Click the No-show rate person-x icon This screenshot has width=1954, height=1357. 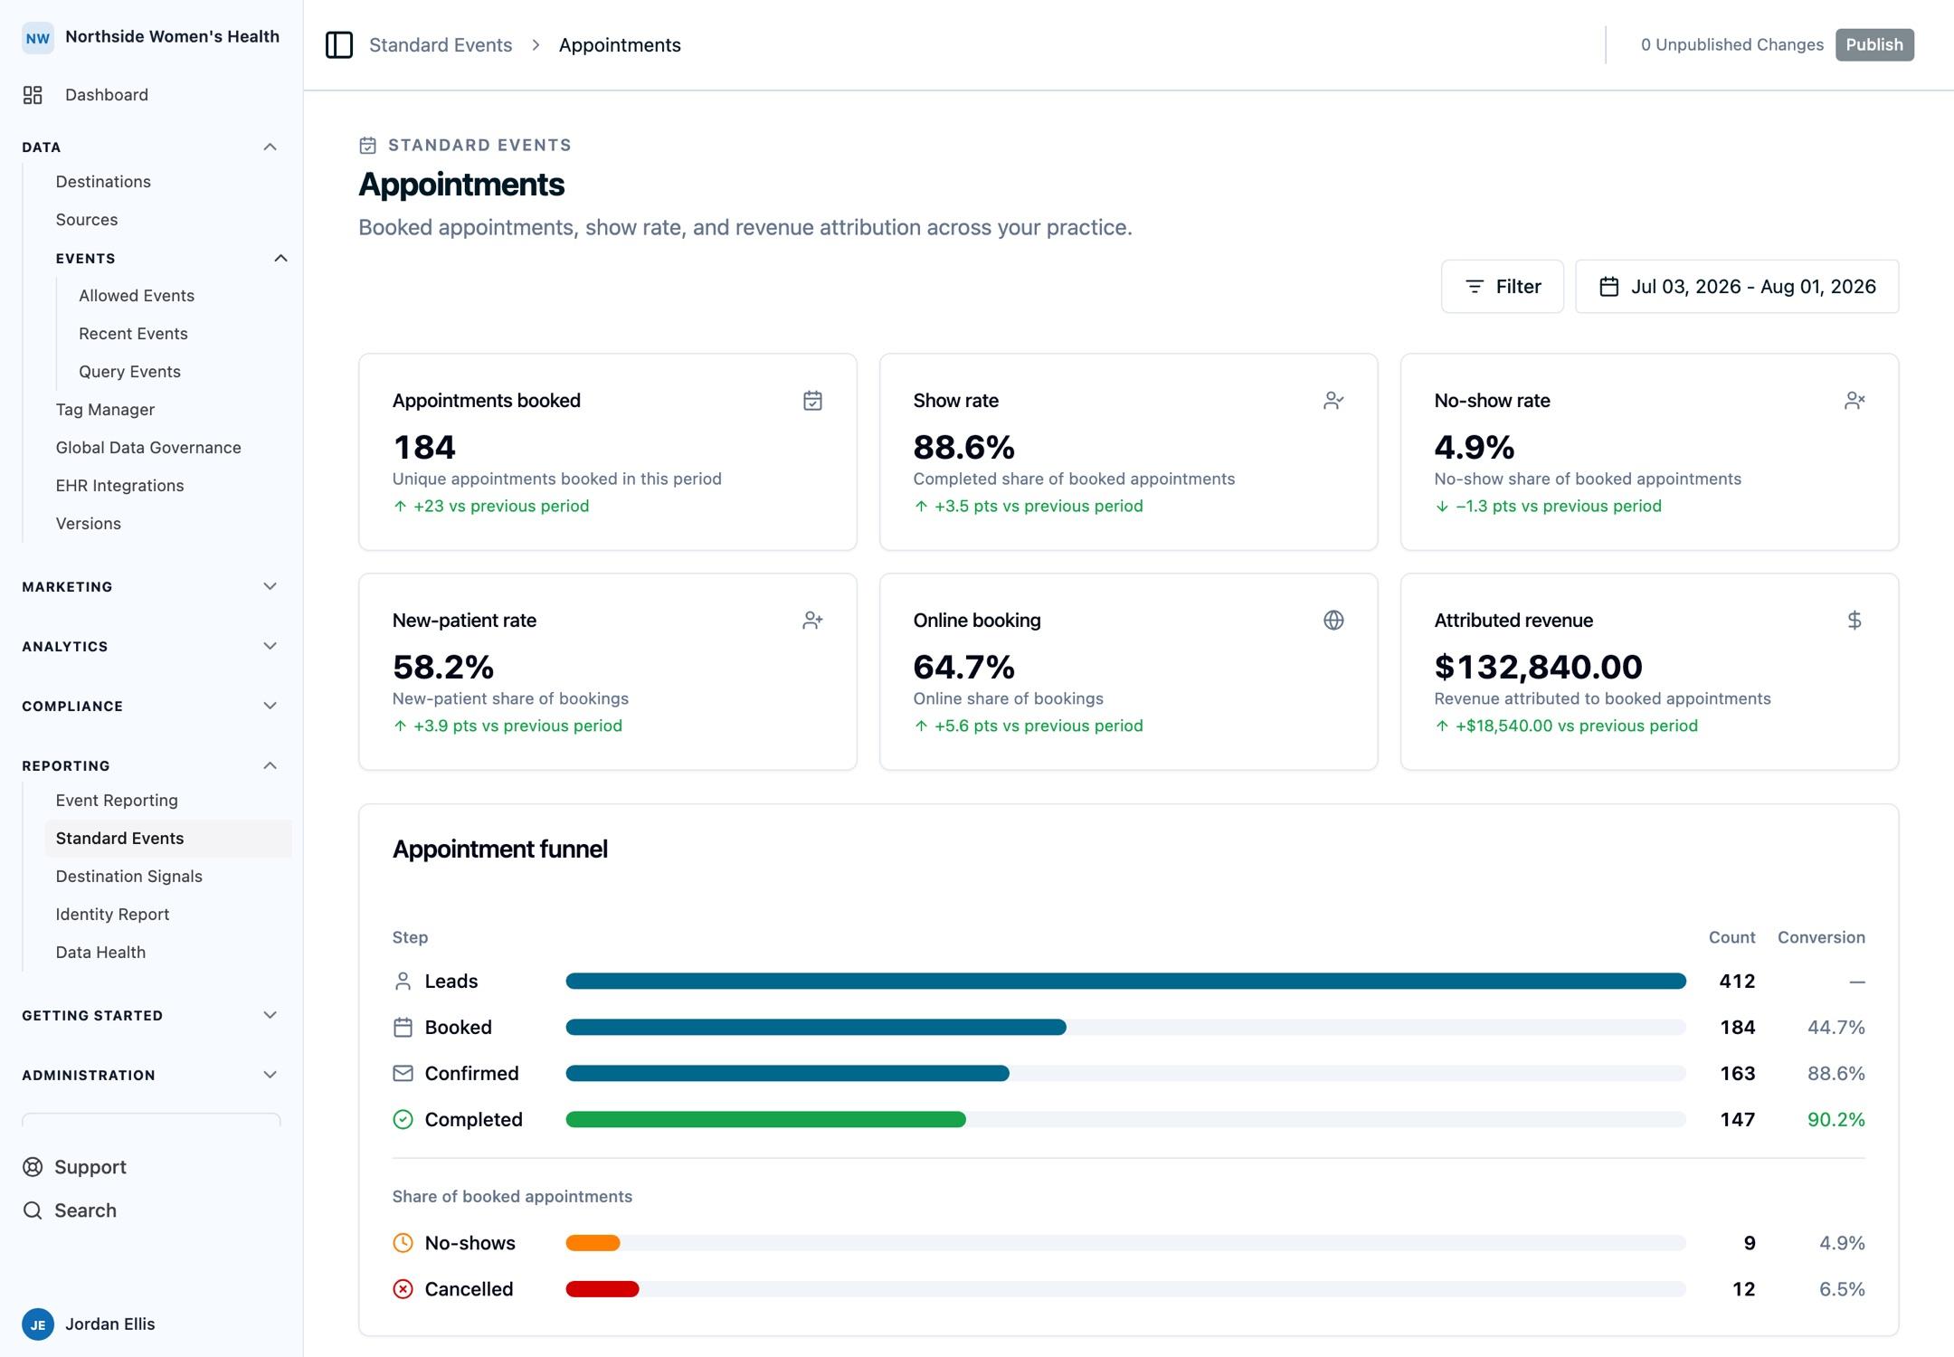(1854, 401)
